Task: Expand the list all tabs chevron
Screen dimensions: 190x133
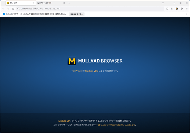Action: (x=163, y=3)
